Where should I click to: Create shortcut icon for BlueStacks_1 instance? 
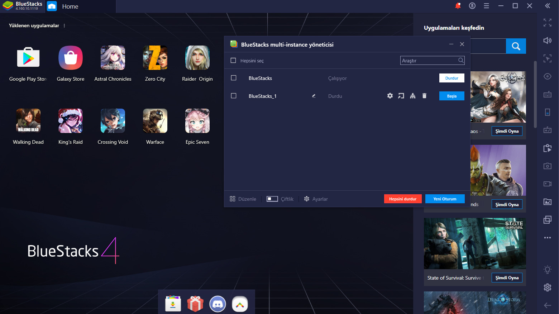point(401,96)
